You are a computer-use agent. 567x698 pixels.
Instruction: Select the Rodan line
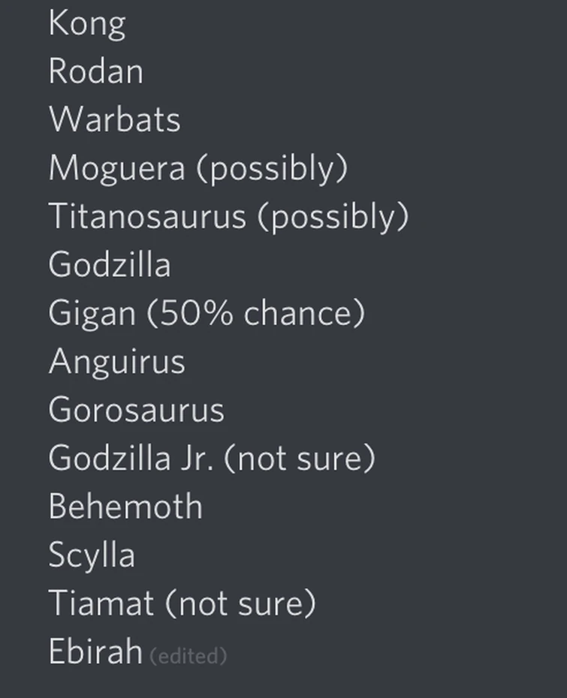click(x=96, y=71)
